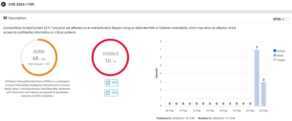
Task: Click the SVRS score gauge
Action: click(39, 57)
